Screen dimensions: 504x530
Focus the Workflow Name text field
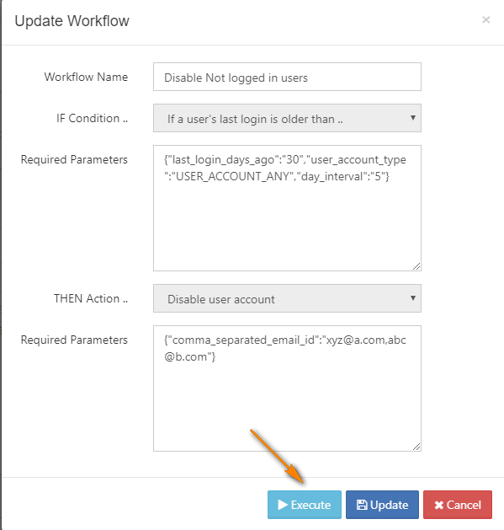click(x=287, y=77)
